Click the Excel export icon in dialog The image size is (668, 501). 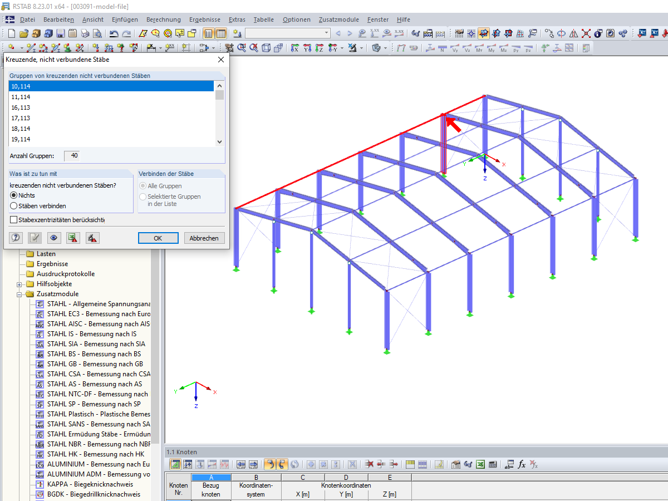(x=73, y=238)
